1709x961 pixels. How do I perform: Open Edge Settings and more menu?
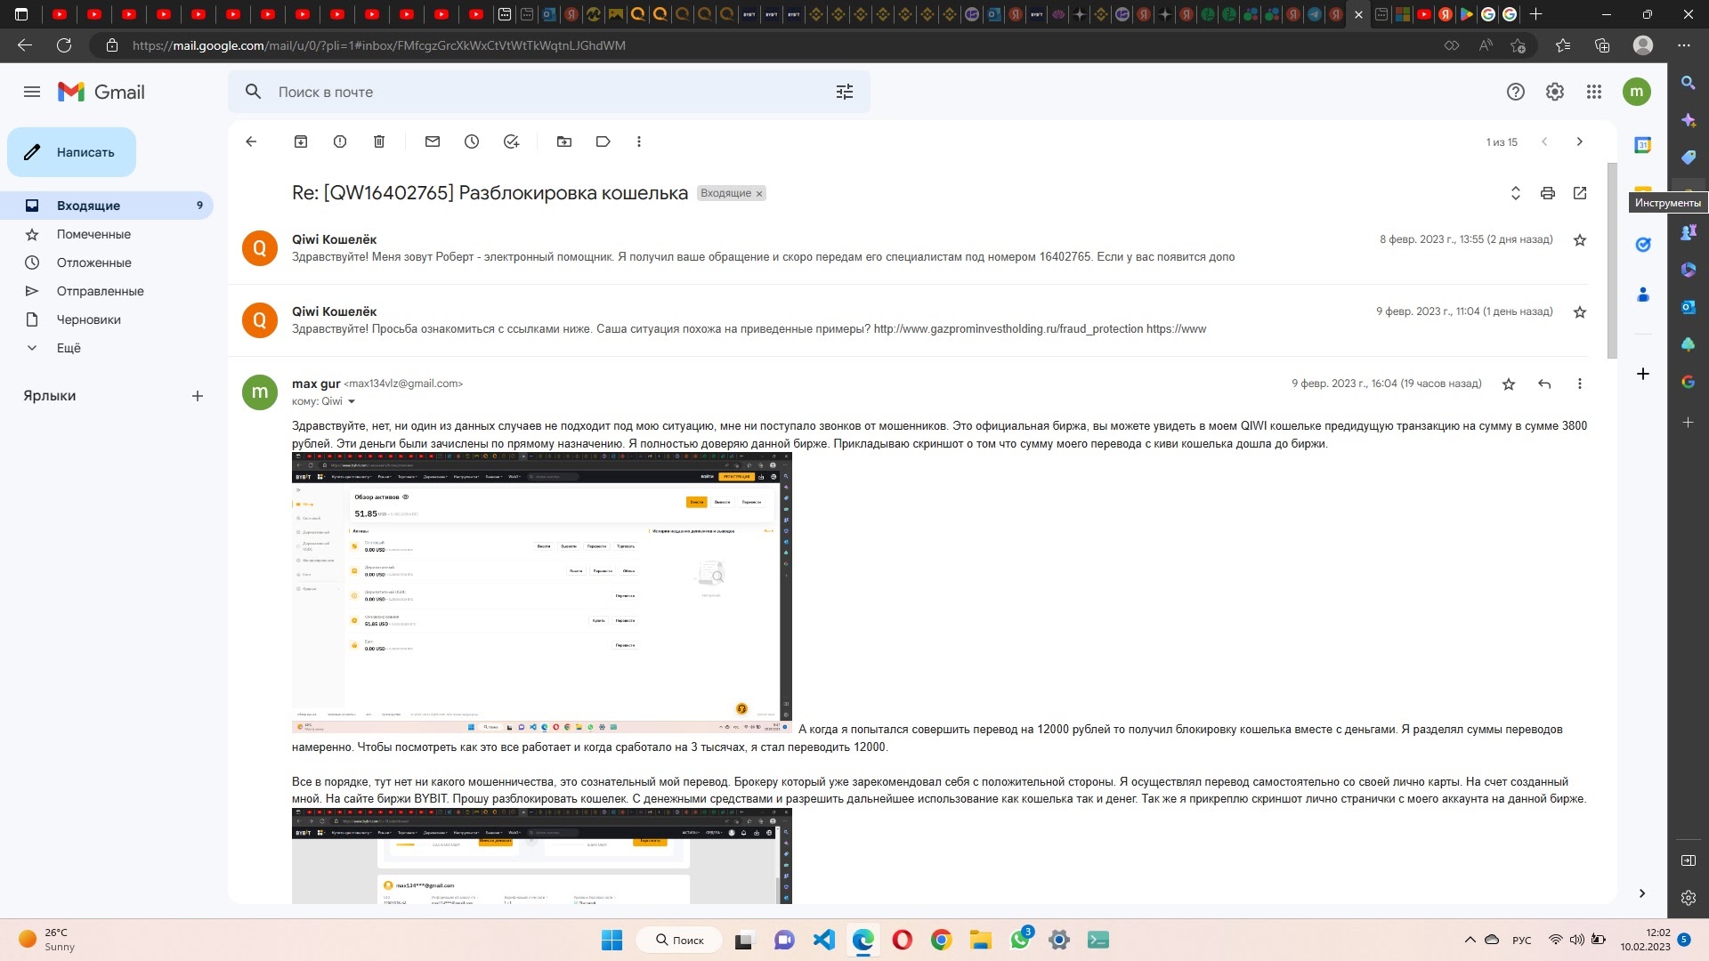[1683, 45]
